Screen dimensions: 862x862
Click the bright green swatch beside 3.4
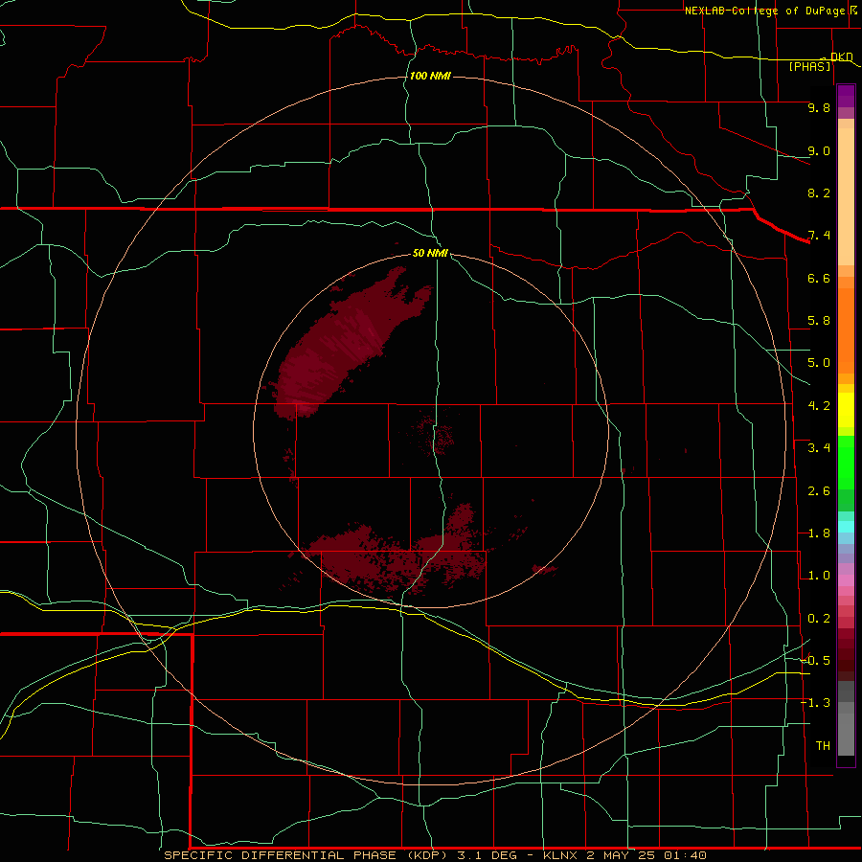(846, 461)
